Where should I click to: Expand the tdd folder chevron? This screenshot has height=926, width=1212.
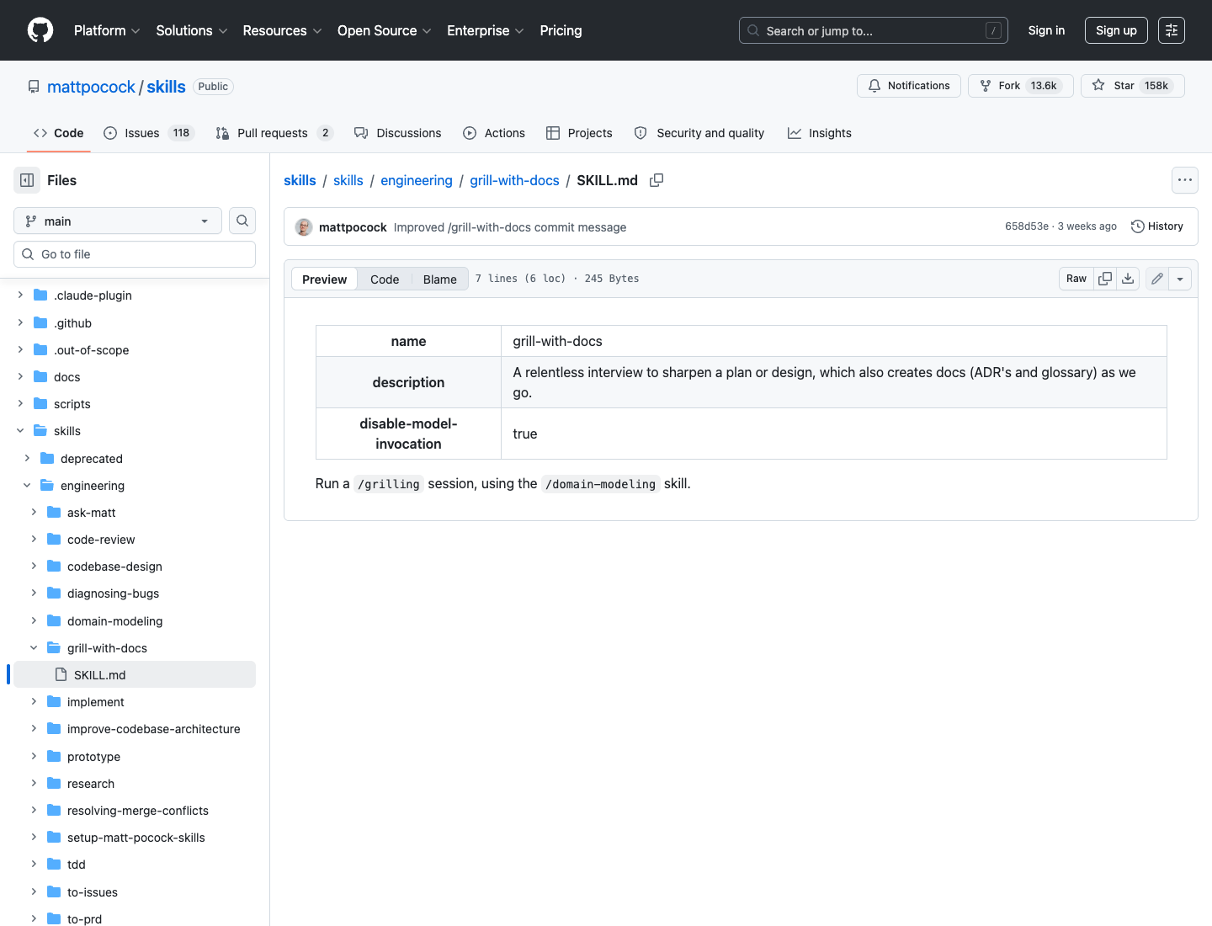[34, 865]
